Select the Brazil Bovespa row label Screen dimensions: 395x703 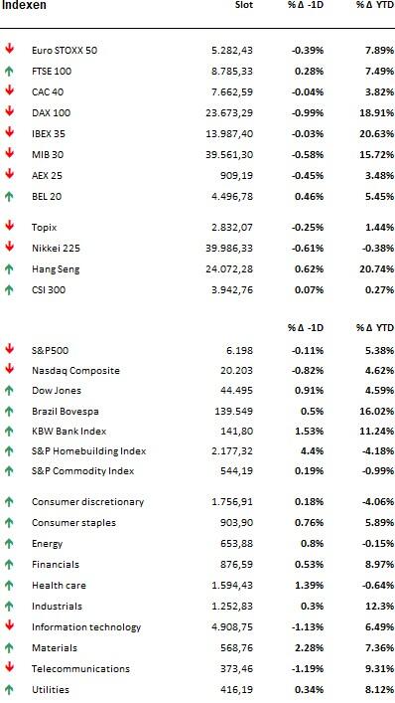[66, 411]
